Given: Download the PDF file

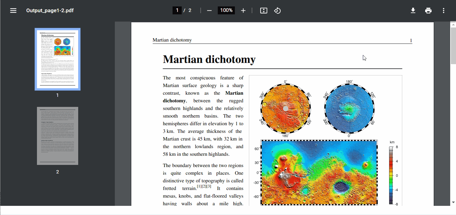Looking at the screenshot, I should click(x=413, y=11).
